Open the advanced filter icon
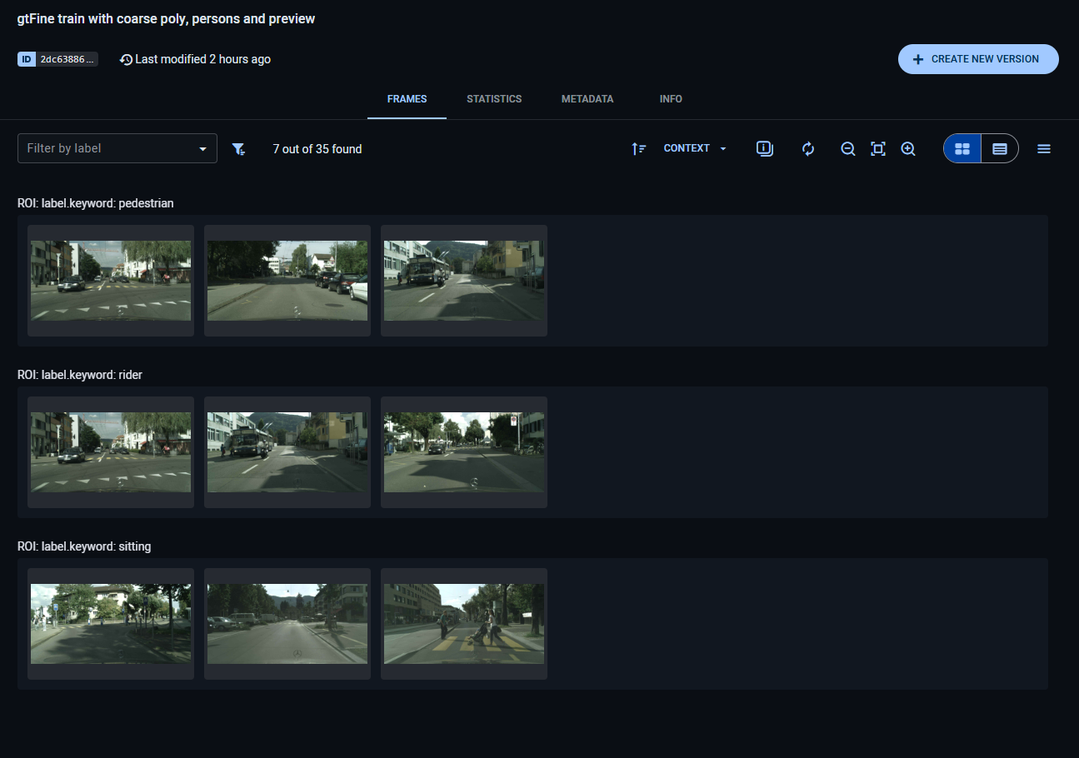The image size is (1079, 758). [238, 149]
